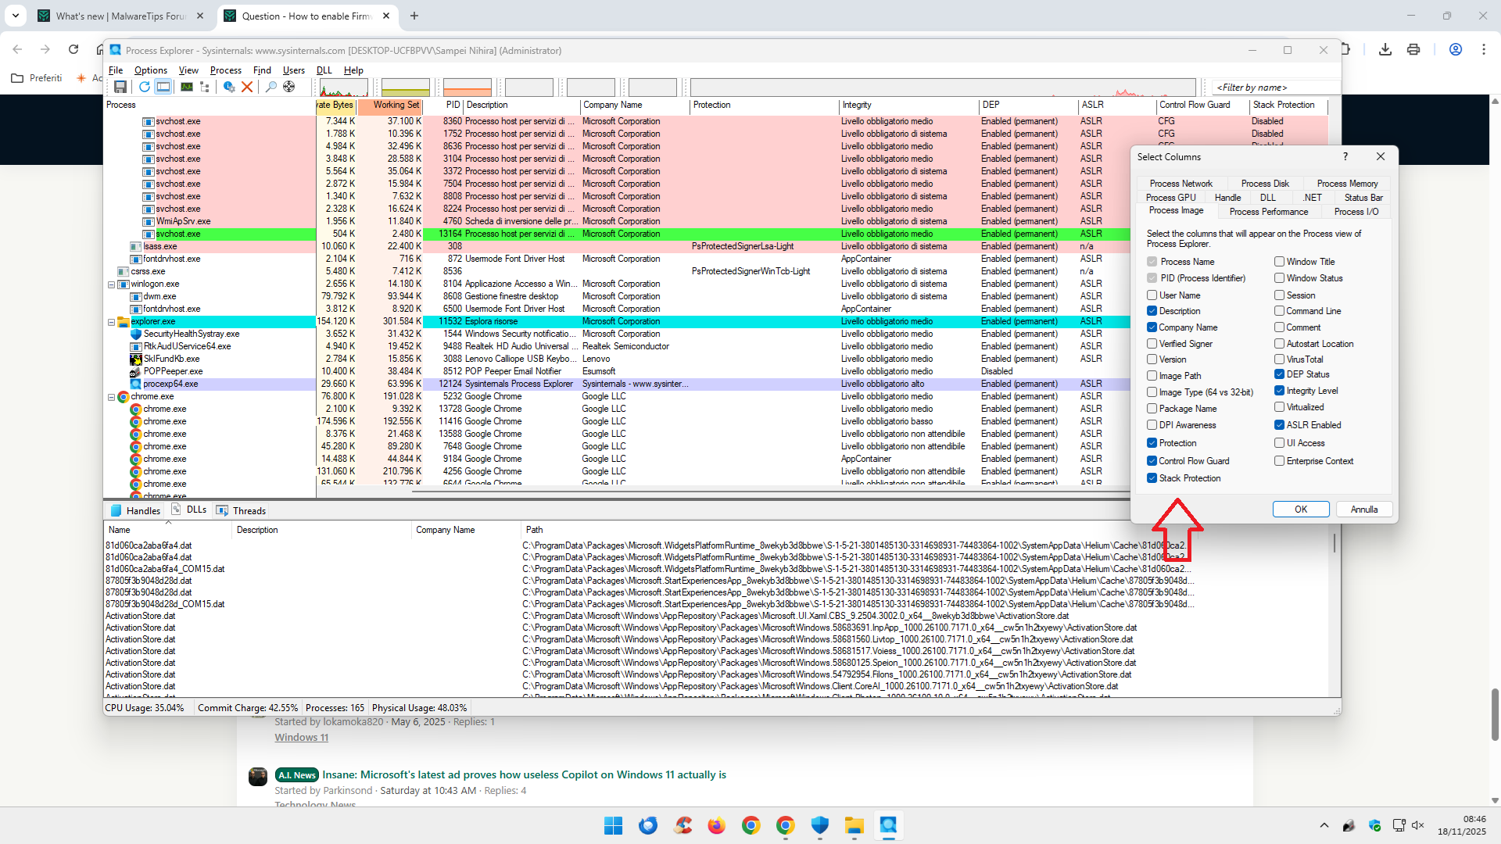This screenshot has width=1501, height=844.
Task: Check the Verified Signer checkbox
Action: pyautogui.click(x=1152, y=344)
